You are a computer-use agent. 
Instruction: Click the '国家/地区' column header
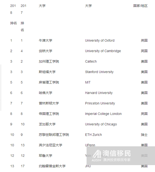[x=140, y=6]
